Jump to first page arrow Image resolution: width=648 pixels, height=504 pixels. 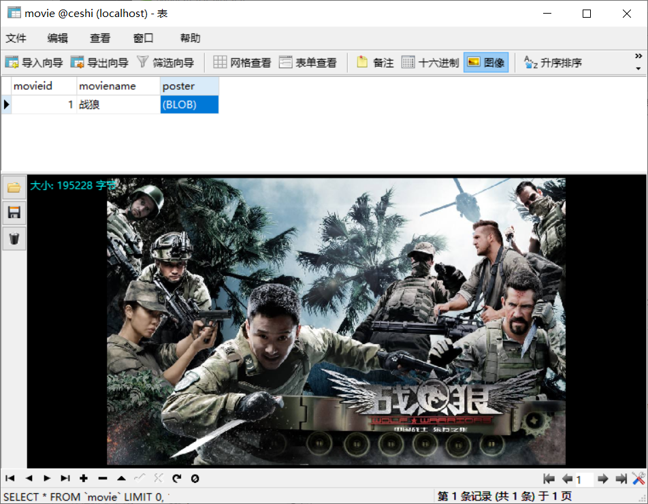[x=549, y=479]
